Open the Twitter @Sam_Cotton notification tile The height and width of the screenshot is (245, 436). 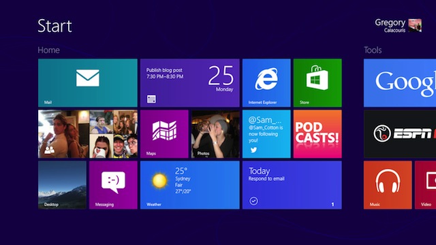point(266,134)
